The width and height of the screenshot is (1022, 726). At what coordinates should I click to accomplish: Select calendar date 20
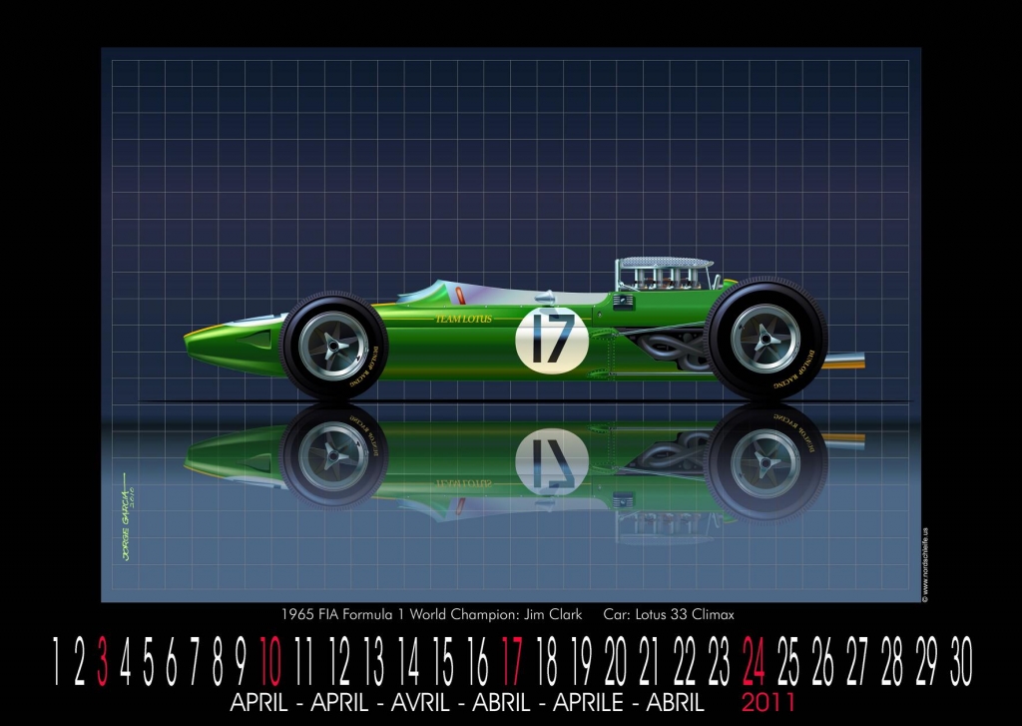[615, 661]
